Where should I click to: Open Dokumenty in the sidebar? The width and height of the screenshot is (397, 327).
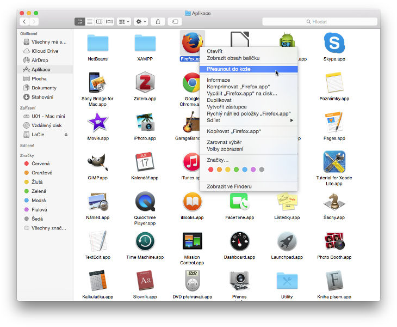tap(44, 88)
